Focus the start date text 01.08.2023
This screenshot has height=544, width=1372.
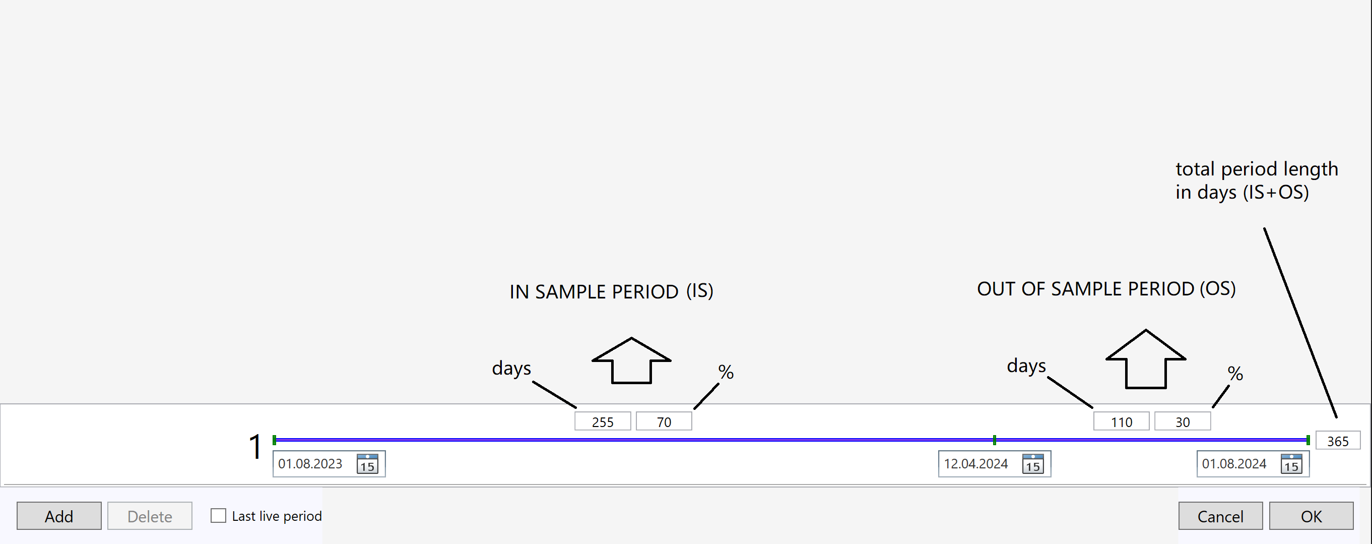pos(310,464)
